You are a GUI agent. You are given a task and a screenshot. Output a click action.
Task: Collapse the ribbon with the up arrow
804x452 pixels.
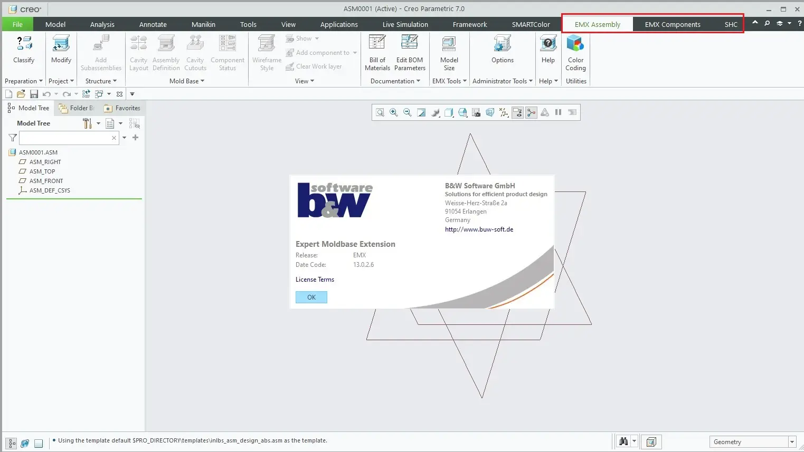(755, 23)
